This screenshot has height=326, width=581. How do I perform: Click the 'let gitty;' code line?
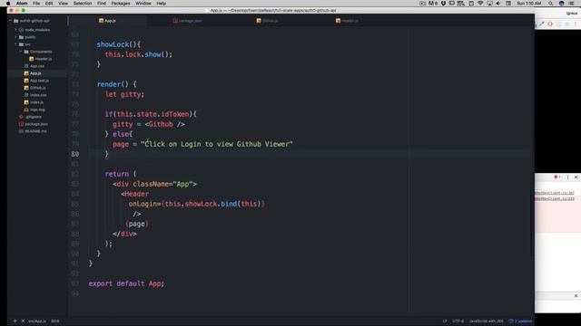point(124,94)
